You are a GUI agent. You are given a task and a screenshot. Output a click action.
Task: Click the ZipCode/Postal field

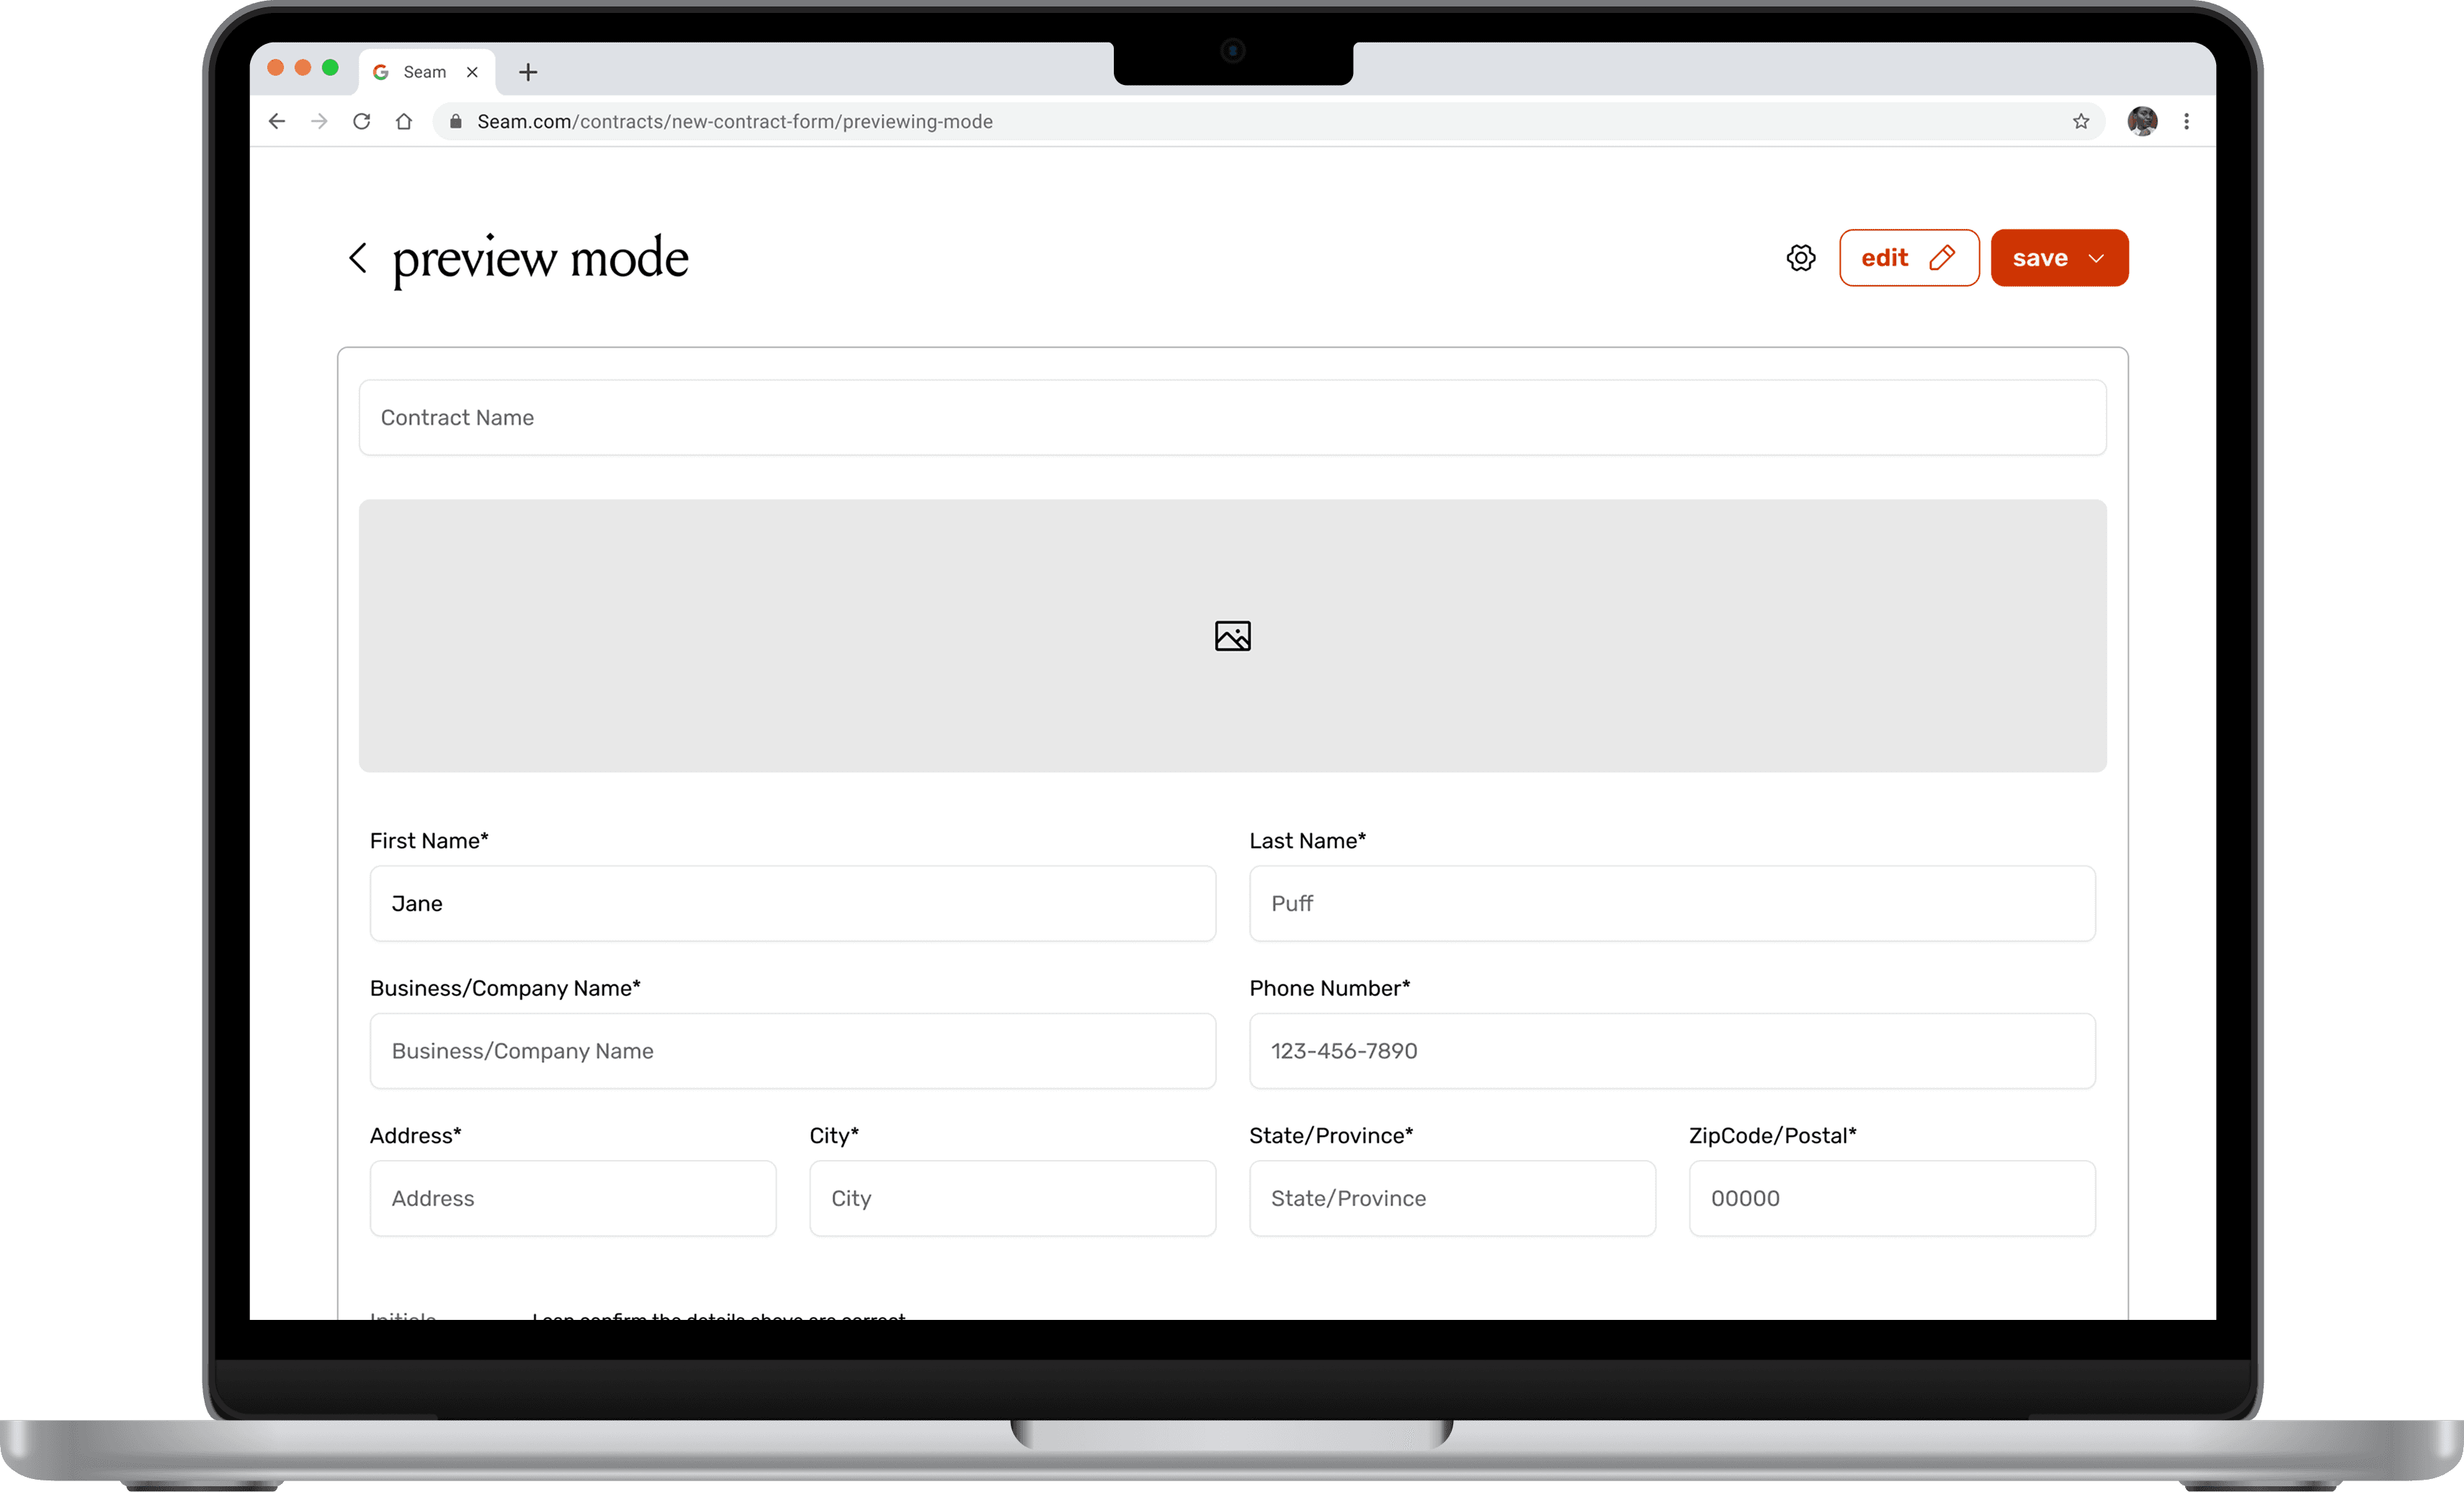[1891, 1198]
